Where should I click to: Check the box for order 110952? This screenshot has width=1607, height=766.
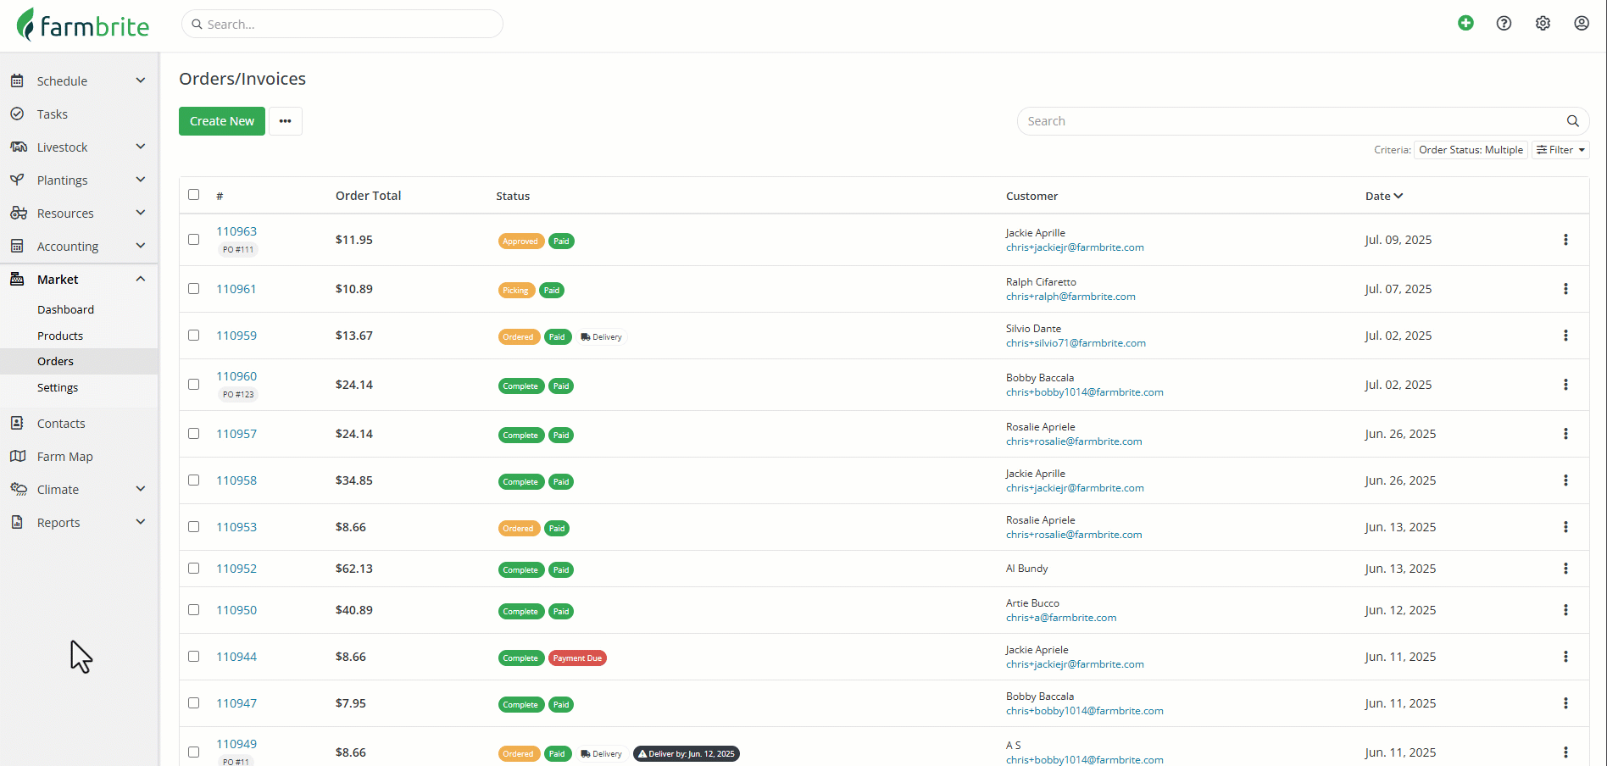click(194, 569)
